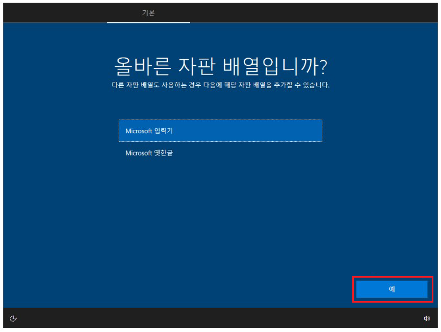The width and height of the screenshot is (441, 332).
Task: Select the Microsoft 입력기 keyboard layout
Action: coord(220,131)
